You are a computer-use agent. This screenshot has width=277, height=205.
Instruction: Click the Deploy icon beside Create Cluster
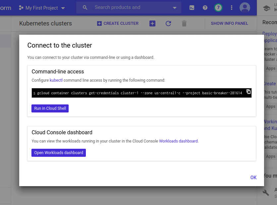(152, 23)
